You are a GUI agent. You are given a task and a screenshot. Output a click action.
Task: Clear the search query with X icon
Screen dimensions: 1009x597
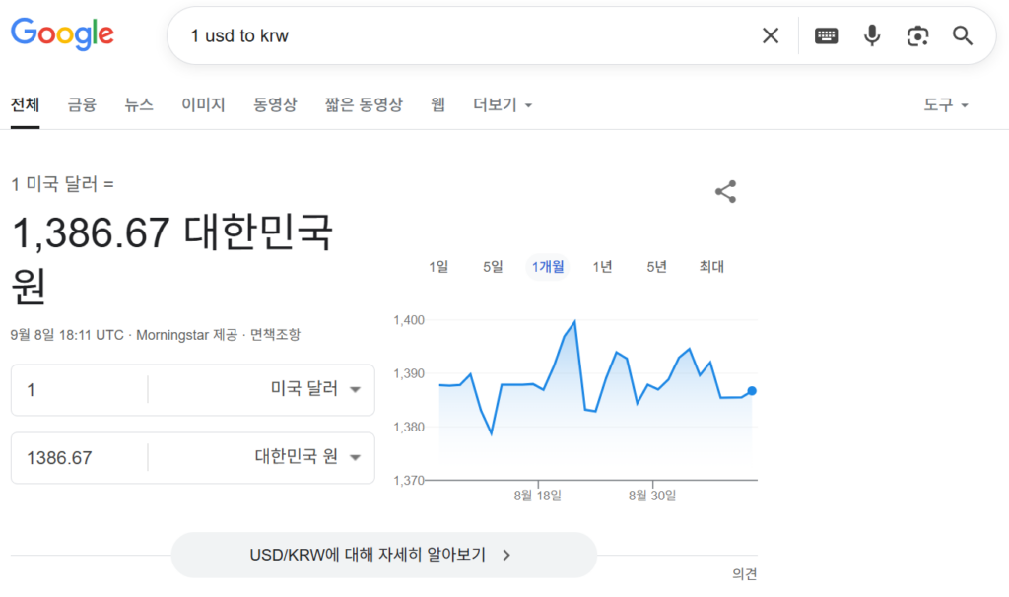(770, 36)
